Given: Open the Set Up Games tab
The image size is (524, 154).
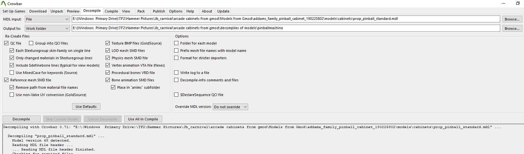Looking at the screenshot, I should pos(14,11).
